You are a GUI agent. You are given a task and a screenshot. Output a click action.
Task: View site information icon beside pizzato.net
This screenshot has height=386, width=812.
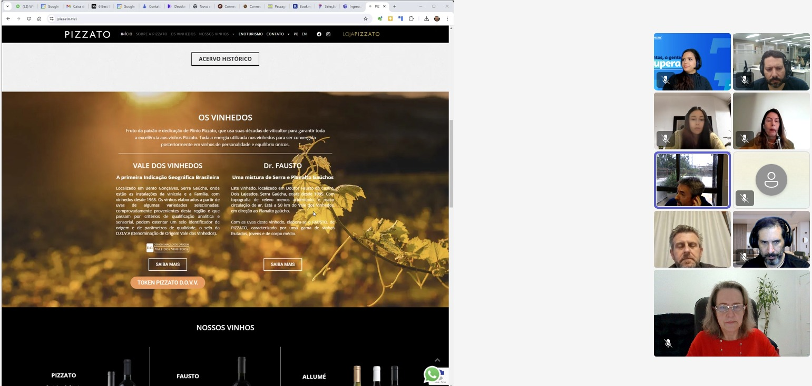52,18
